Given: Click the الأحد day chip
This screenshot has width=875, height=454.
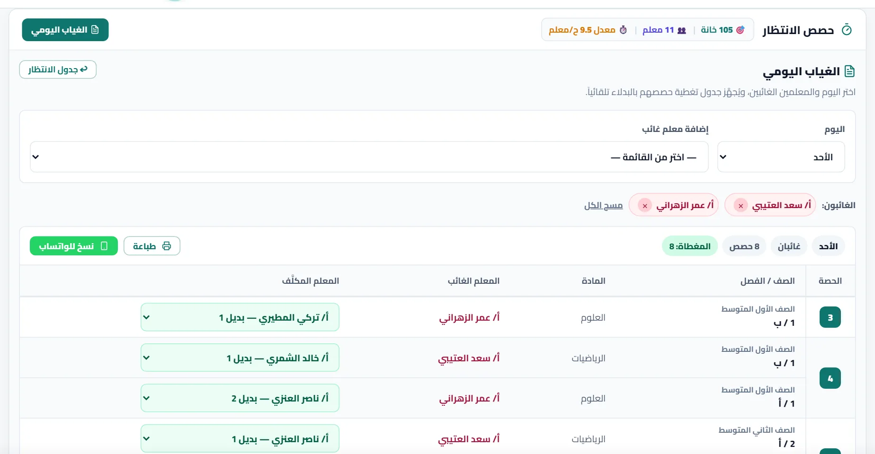Looking at the screenshot, I should 829,246.
